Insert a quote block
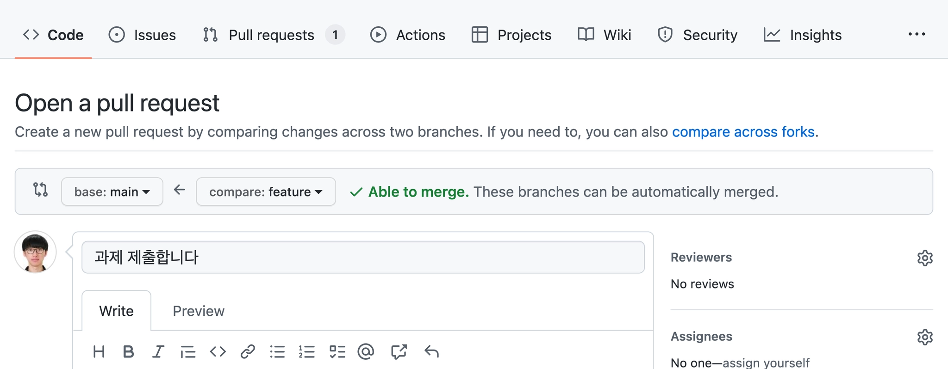The height and width of the screenshot is (369, 948). tap(188, 352)
